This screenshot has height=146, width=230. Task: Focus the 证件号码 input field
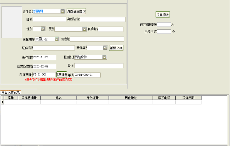pyautogui.click(x=54, y=48)
